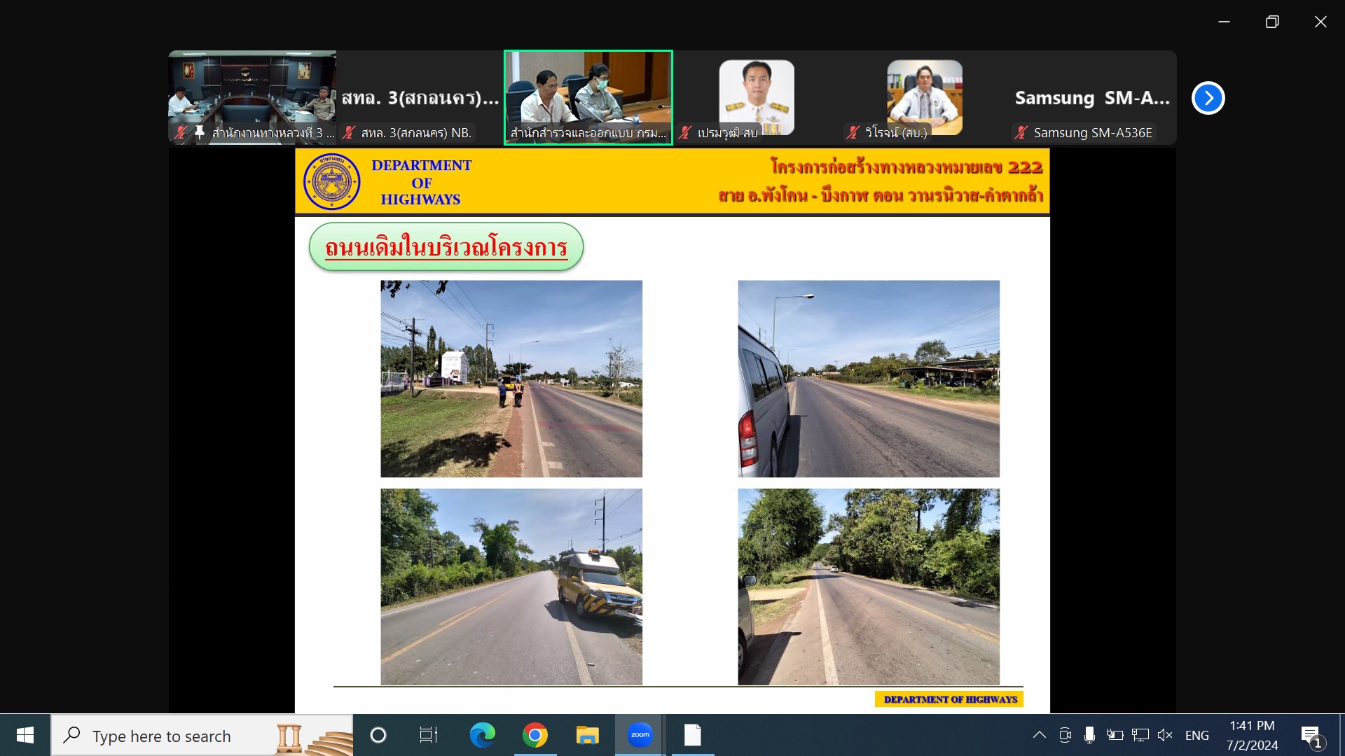Expand hidden system tray icons chevron

pyautogui.click(x=1040, y=735)
